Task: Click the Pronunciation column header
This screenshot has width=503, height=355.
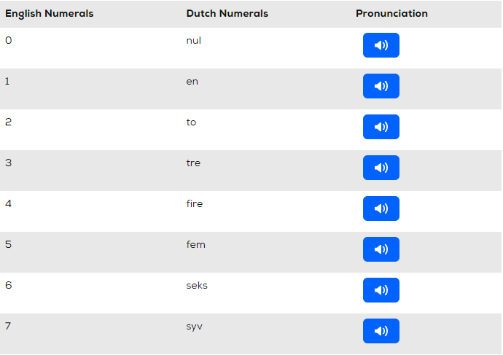Action: pos(391,13)
